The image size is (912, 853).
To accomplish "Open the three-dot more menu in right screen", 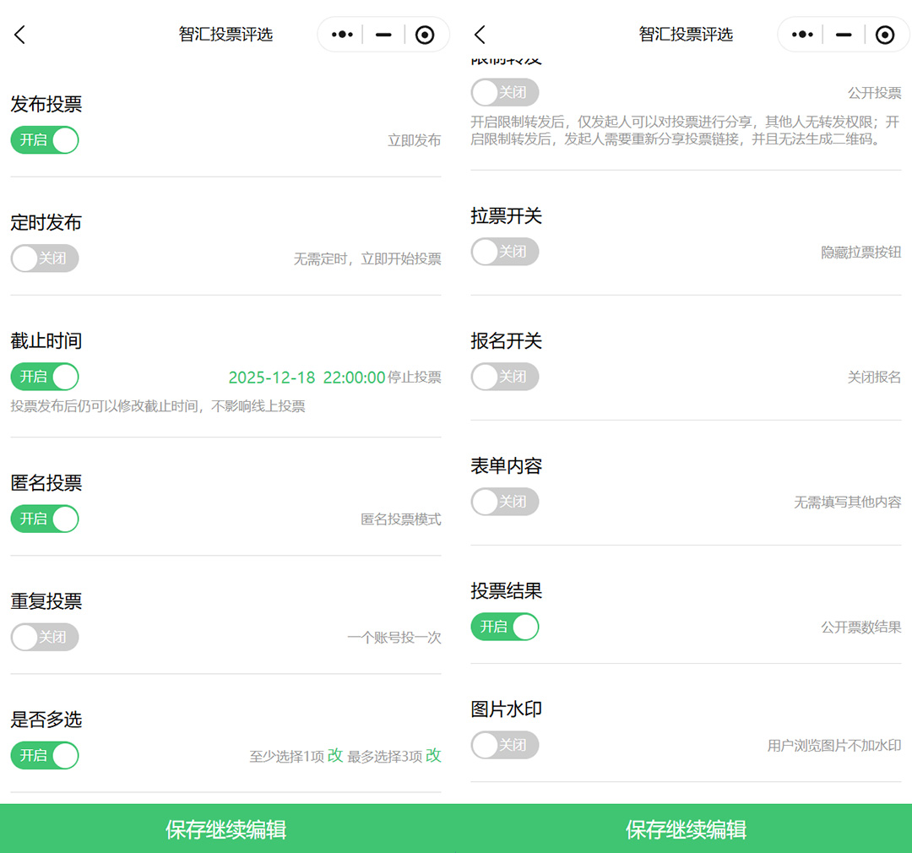I will tap(802, 35).
